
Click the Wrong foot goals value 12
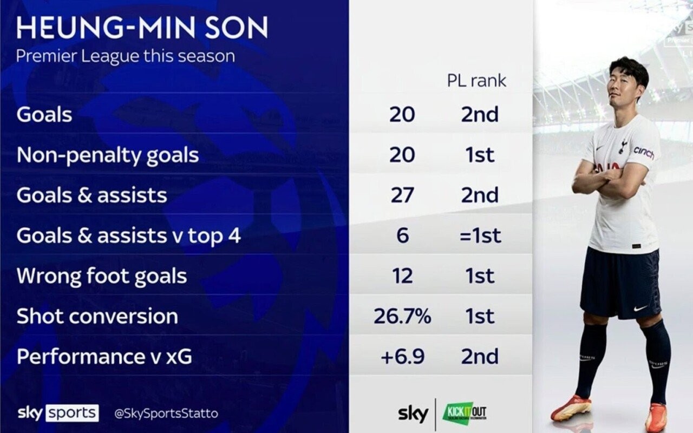pyautogui.click(x=402, y=276)
